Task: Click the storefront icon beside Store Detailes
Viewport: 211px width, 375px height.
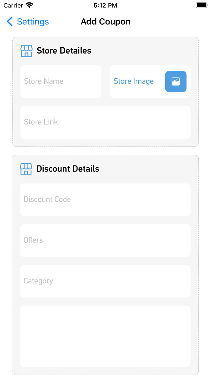Action: tap(27, 51)
